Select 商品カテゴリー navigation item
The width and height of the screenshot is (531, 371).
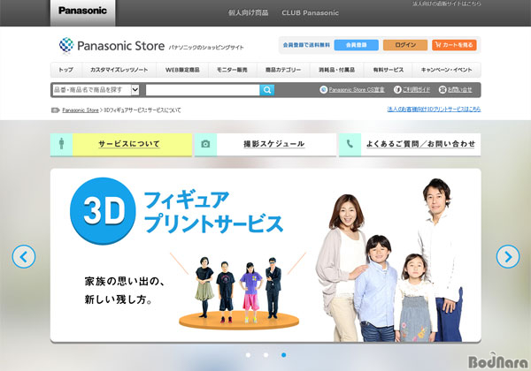pyautogui.click(x=283, y=70)
